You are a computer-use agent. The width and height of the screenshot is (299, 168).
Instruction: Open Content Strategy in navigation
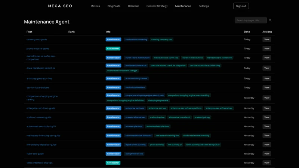point(157,6)
